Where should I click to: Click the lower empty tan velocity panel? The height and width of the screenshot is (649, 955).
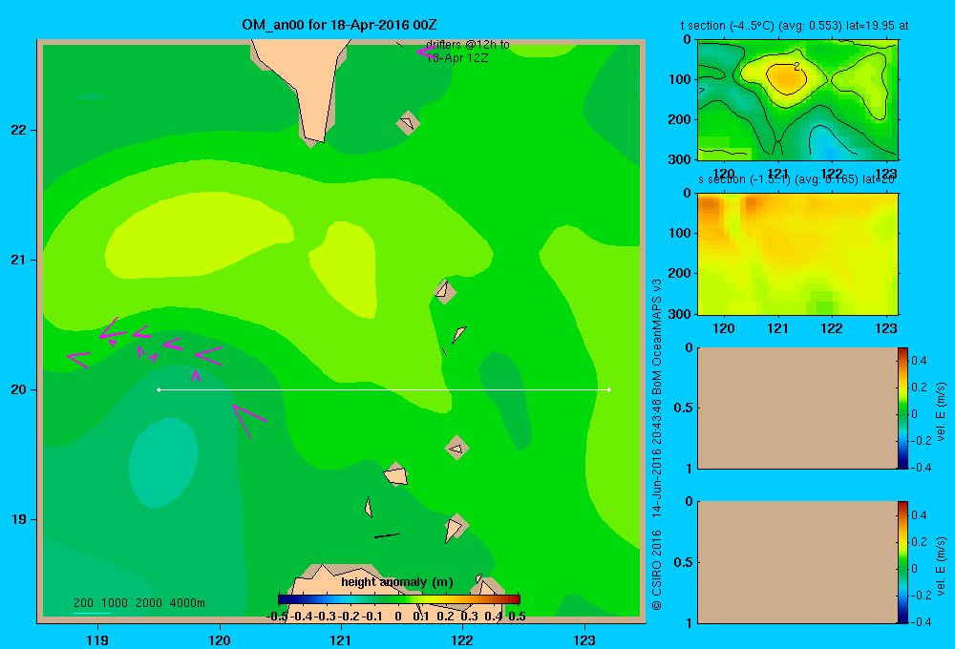coord(797,562)
